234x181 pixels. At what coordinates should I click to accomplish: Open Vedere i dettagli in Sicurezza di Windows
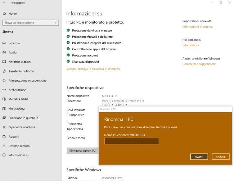93,69
